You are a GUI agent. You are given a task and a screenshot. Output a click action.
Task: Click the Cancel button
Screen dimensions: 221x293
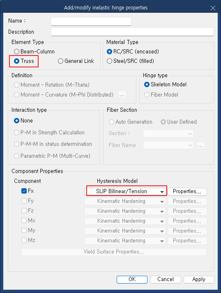(x=166, y=279)
